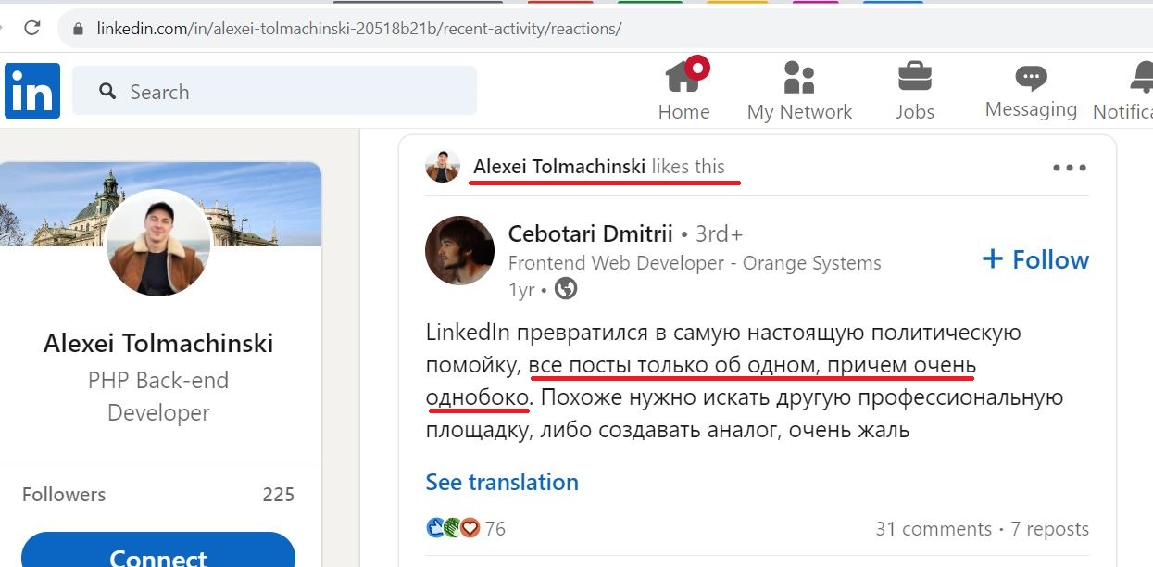Viewport: 1153px width, 567px height.
Task: Open Notifications bell
Action: point(1123,91)
